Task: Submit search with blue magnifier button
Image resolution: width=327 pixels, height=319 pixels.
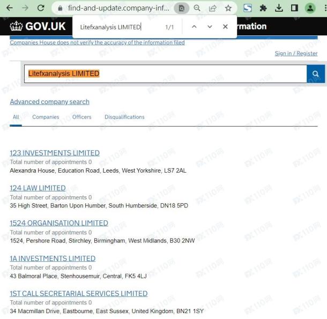Action: 316,74
